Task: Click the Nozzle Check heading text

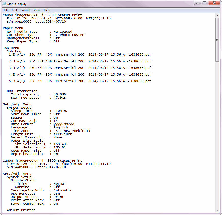Action: tap(23, 180)
